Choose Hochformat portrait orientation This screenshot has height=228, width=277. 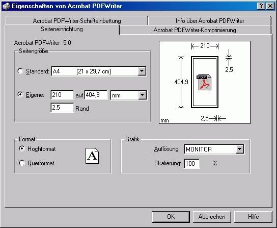point(22,148)
